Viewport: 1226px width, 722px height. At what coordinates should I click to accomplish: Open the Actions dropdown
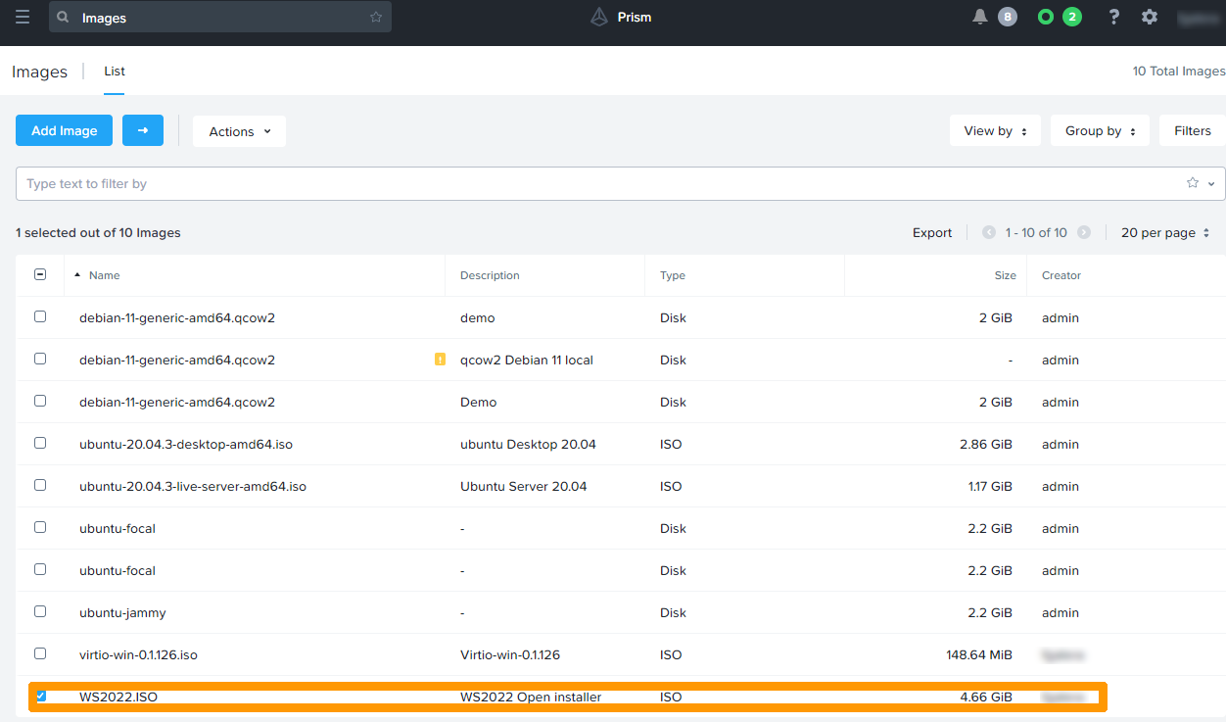coord(238,130)
